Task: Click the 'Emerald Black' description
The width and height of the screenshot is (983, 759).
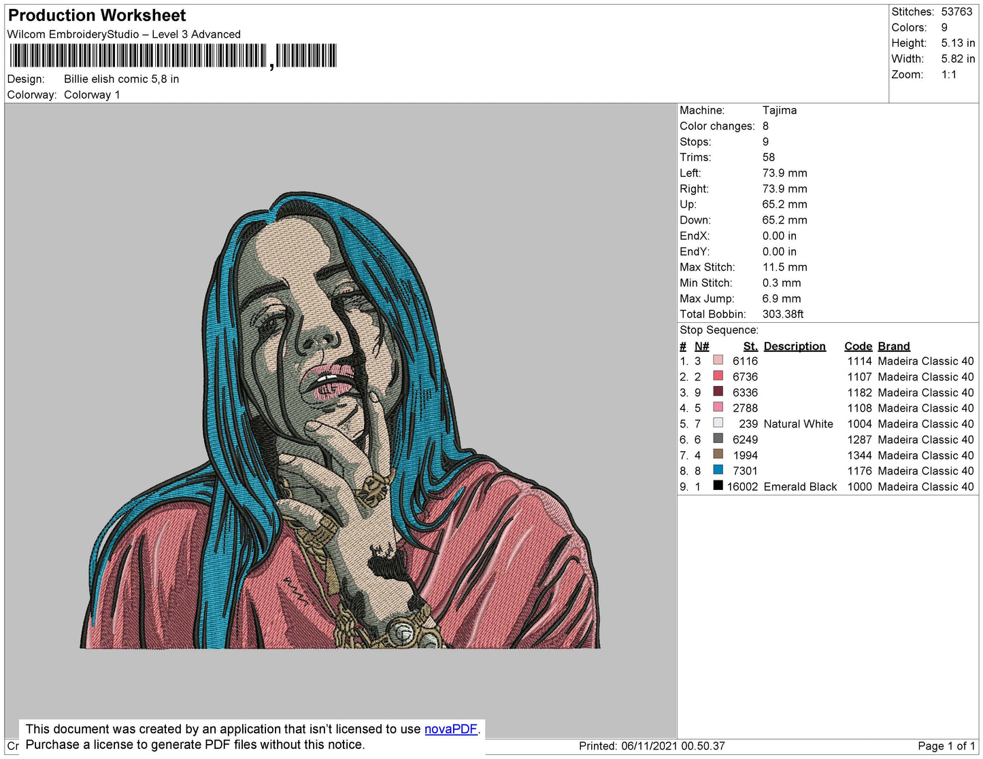Action: pyautogui.click(x=800, y=487)
